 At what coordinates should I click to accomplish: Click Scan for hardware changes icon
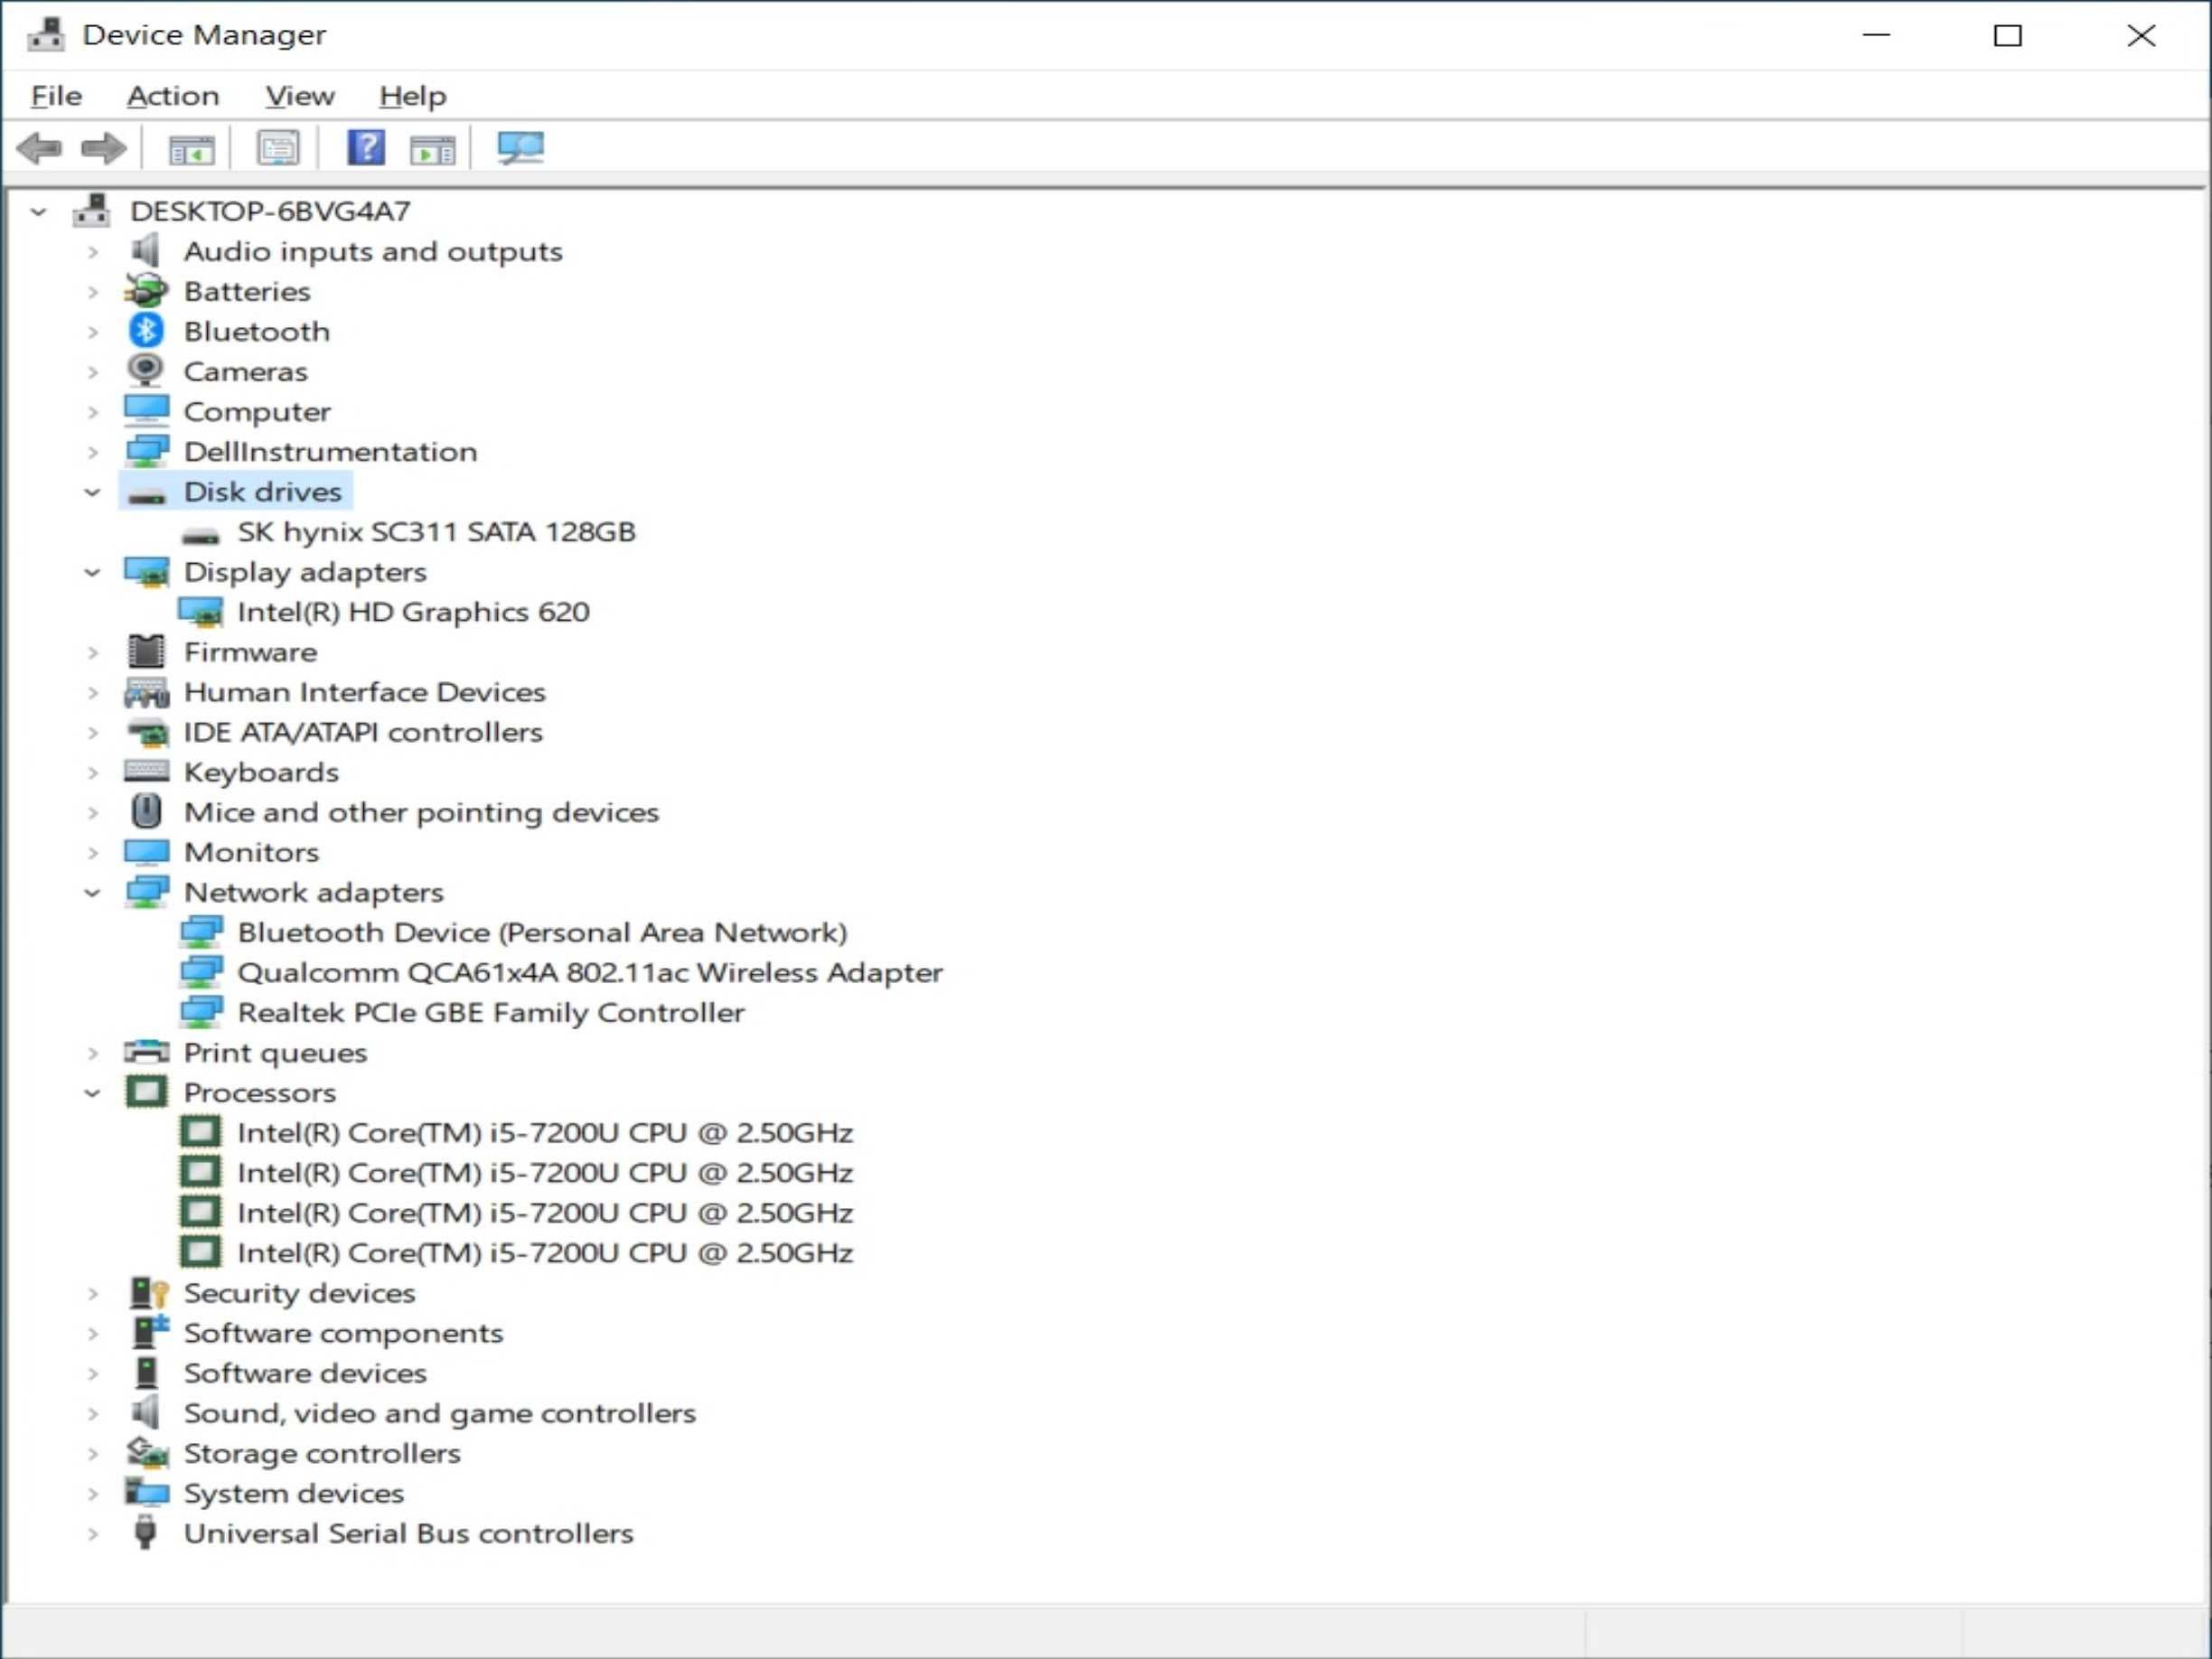(521, 149)
